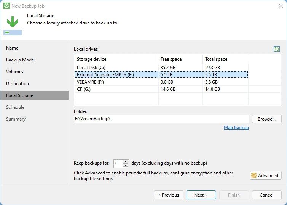Go back with Previous button
Viewport: 287px width, 205px height.
click(168, 195)
